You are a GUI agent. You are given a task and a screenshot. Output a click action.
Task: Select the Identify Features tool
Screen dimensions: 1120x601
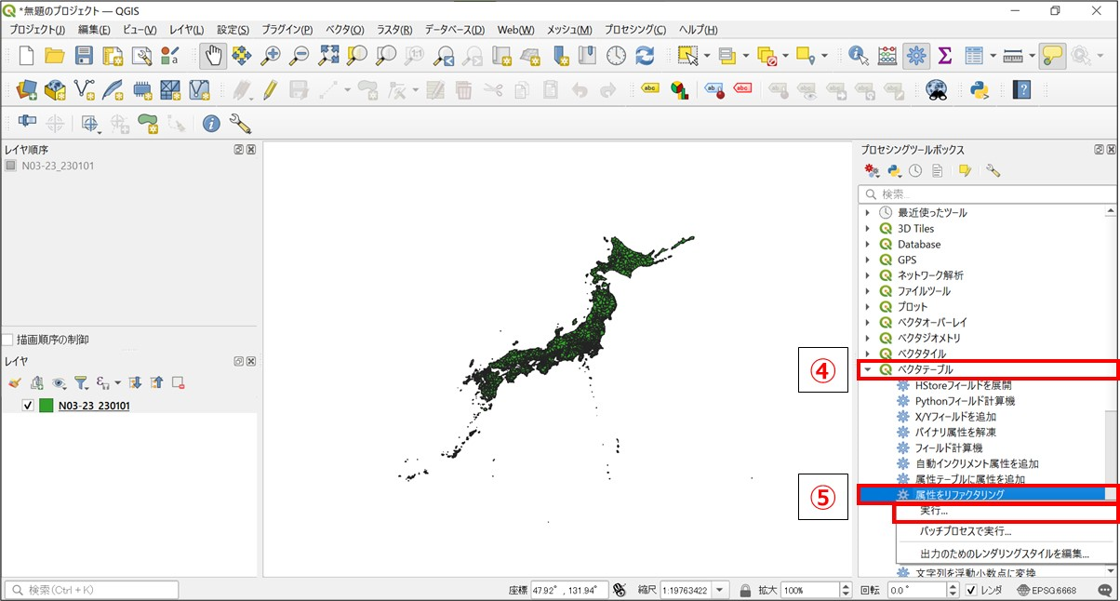pyautogui.click(x=858, y=56)
